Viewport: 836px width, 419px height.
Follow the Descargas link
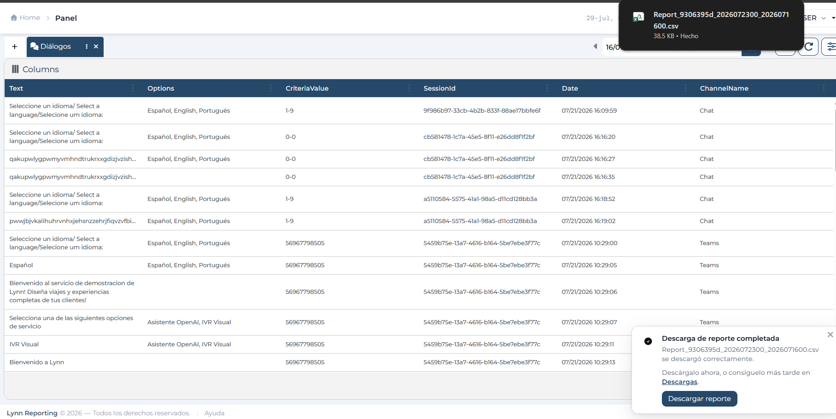[679, 382]
